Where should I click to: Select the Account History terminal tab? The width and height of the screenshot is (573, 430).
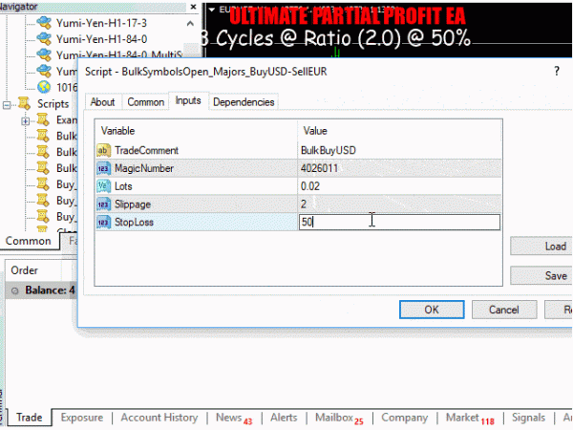pos(159,418)
